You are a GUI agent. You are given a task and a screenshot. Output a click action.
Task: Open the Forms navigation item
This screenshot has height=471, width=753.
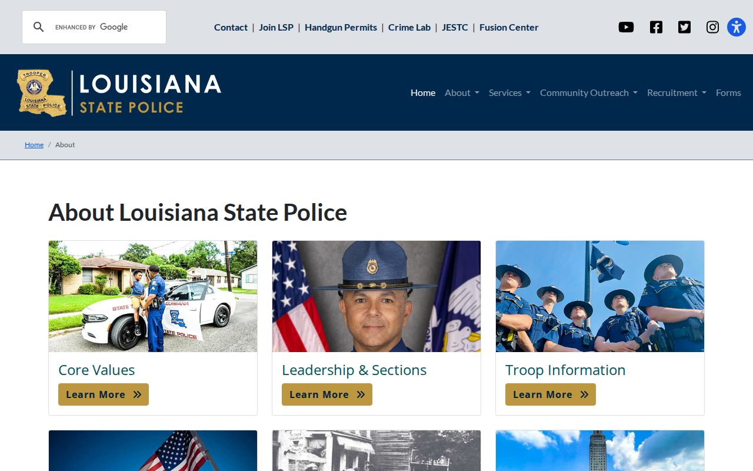coord(728,92)
